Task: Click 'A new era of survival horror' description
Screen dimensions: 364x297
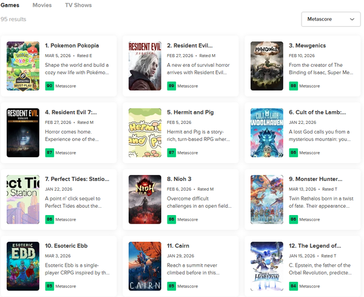Action: [x=198, y=65]
